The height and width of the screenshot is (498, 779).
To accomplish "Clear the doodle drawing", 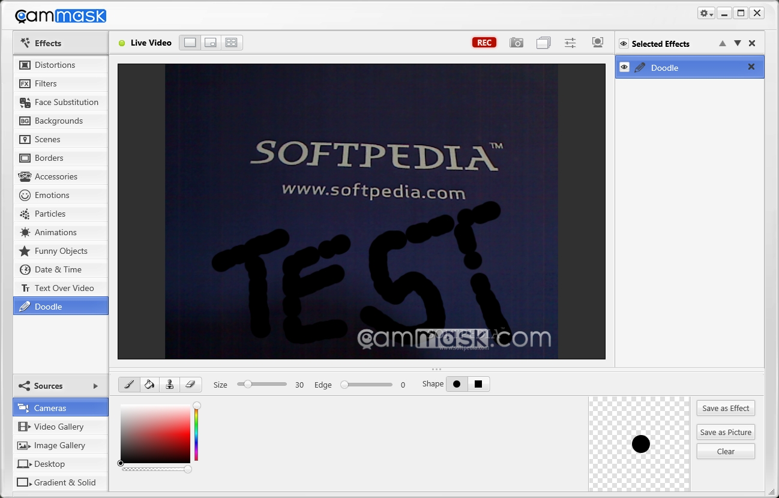I will click(726, 451).
